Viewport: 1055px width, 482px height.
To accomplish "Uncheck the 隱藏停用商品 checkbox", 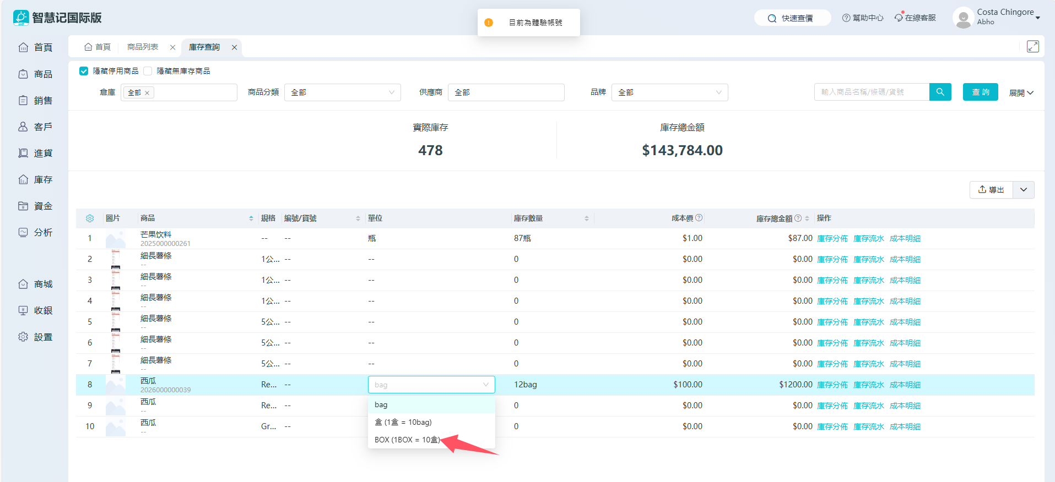I will coord(84,71).
